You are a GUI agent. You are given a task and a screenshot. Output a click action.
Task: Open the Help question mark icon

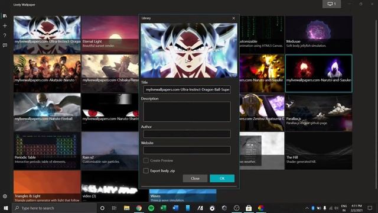[5, 35]
